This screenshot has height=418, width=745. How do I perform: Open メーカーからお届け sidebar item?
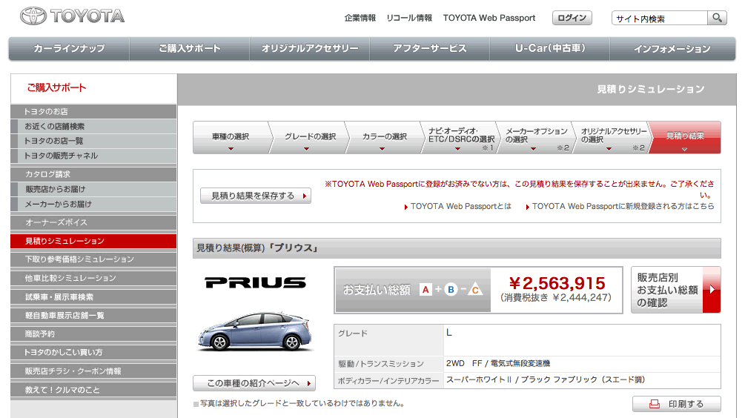[x=93, y=204]
